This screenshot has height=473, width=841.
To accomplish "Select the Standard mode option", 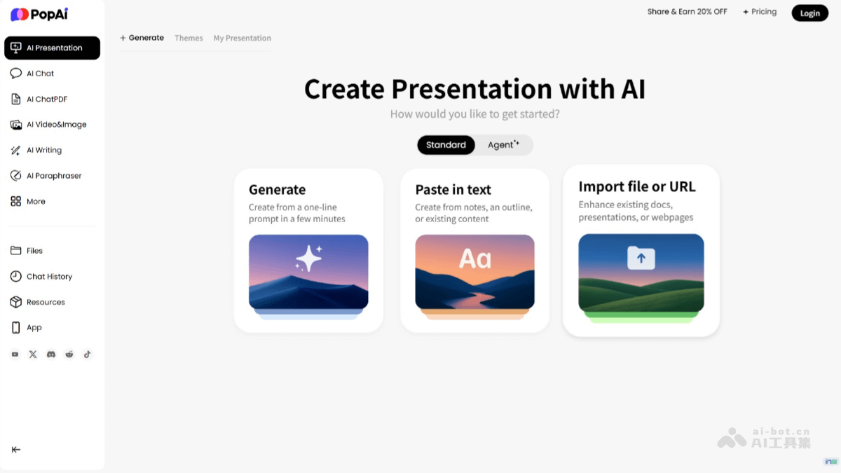I will (x=446, y=144).
